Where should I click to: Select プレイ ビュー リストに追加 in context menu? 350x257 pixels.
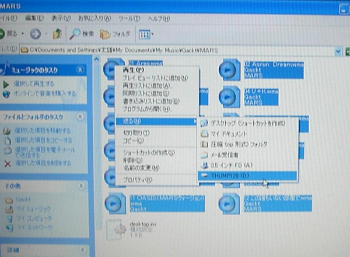pos(156,78)
